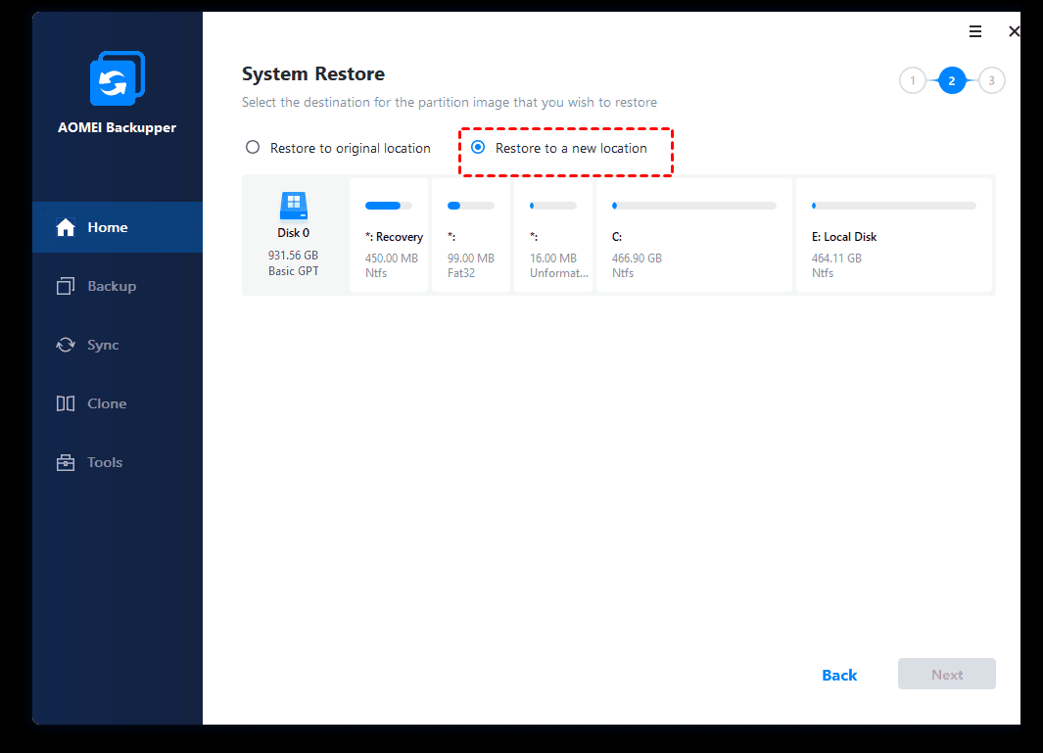Select the E: Local Disk label

(844, 237)
